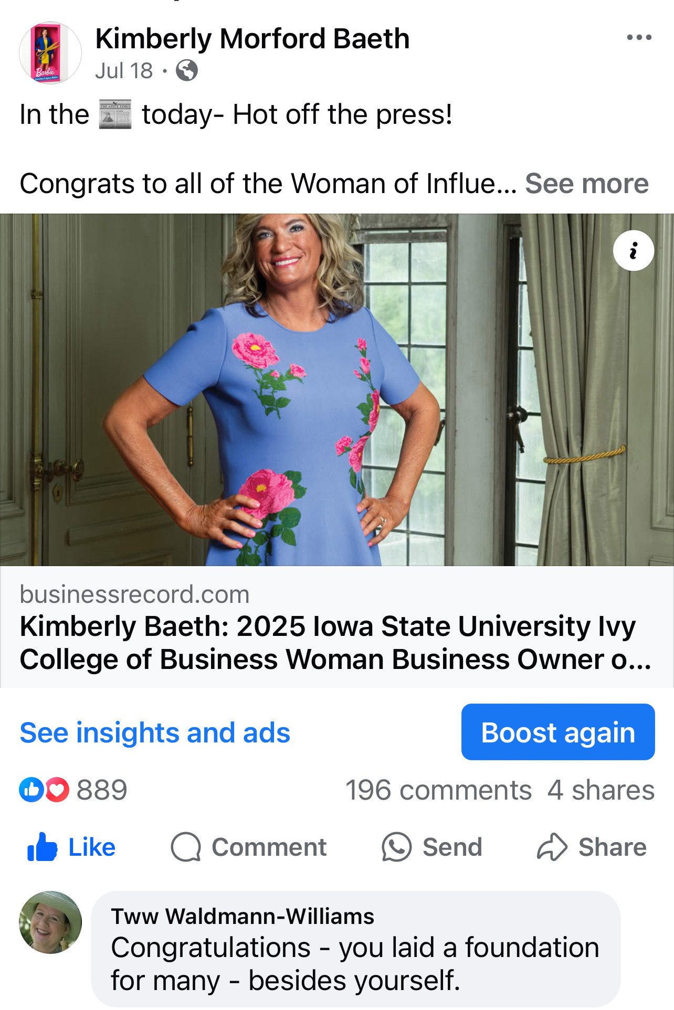Open Tww Waldmann-Williams's commenter avatar

(50, 922)
